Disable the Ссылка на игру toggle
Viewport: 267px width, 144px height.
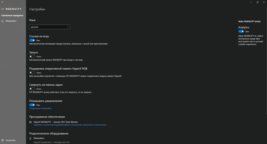pos(32,40)
